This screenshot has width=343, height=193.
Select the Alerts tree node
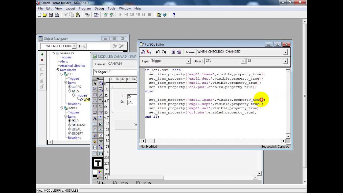(x=64, y=61)
